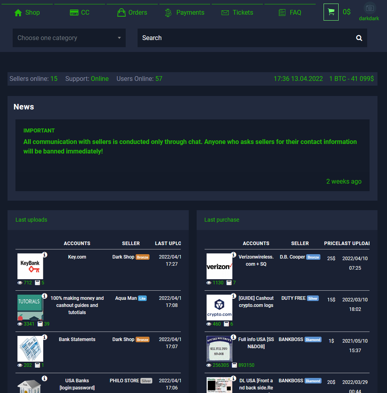Click the search magnifier icon

(359, 38)
